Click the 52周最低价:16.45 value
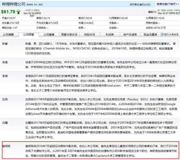The image size is (180, 160). pyautogui.click(x=155, y=18)
